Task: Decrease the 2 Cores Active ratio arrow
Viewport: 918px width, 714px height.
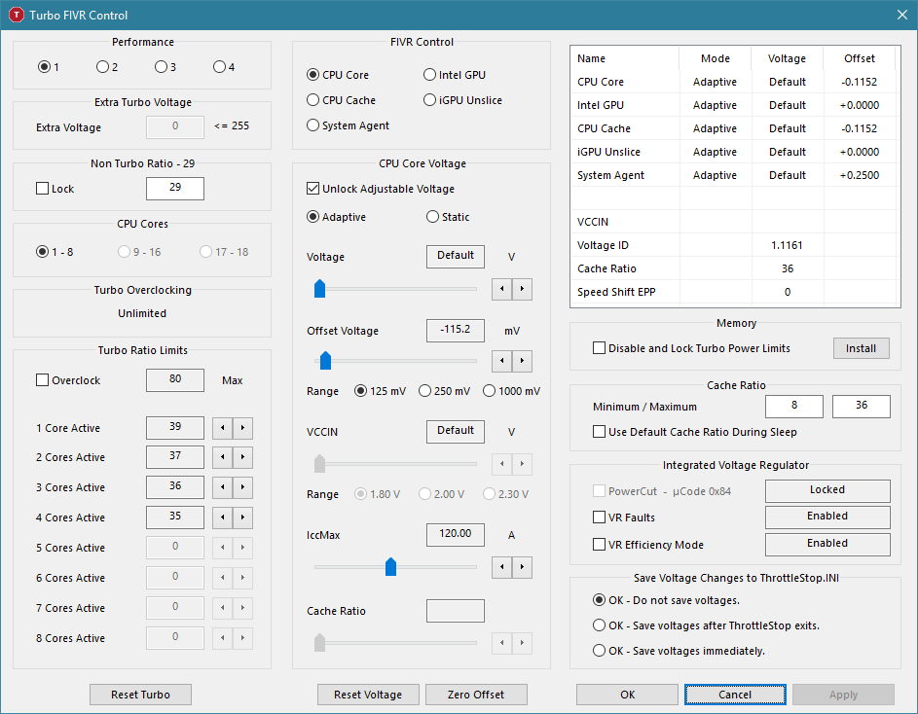Action: click(223, 457)
